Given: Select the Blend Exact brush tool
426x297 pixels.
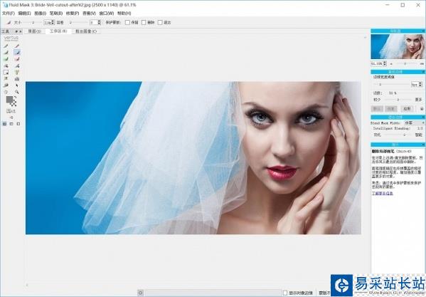Looking at the screenshot, I should (x=6, y=66).
